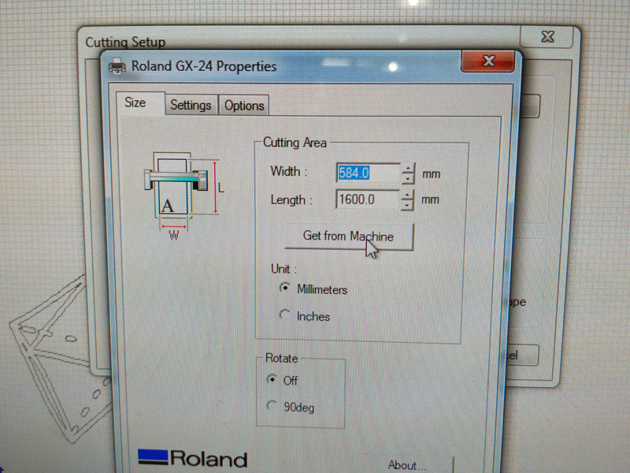The height and width of the screenshot is (473, 630).
Task: Decrease Length with the down arrow
Action: [x=407, y=205]
